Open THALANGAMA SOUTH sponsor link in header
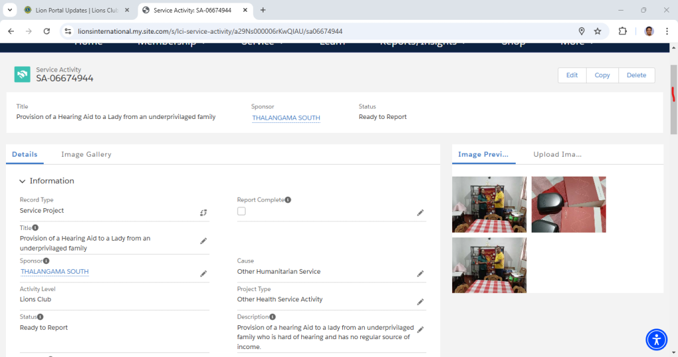678x357 pixels. [x=286, y=118]
